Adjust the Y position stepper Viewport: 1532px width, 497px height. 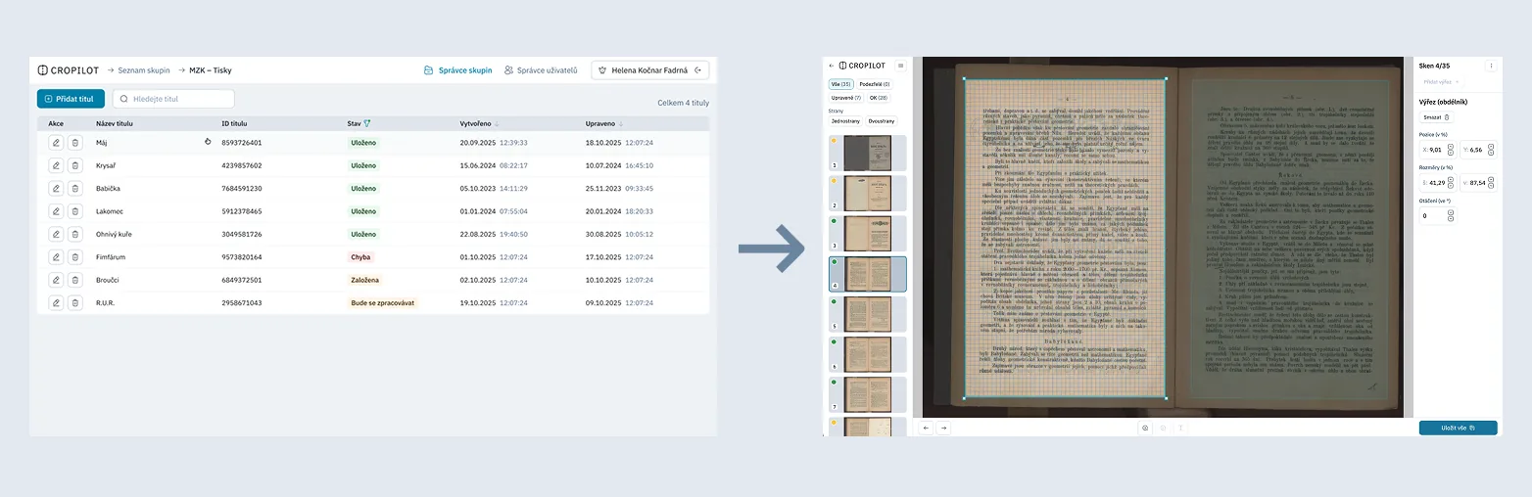pyautogui.click(x=1491, y=150)
